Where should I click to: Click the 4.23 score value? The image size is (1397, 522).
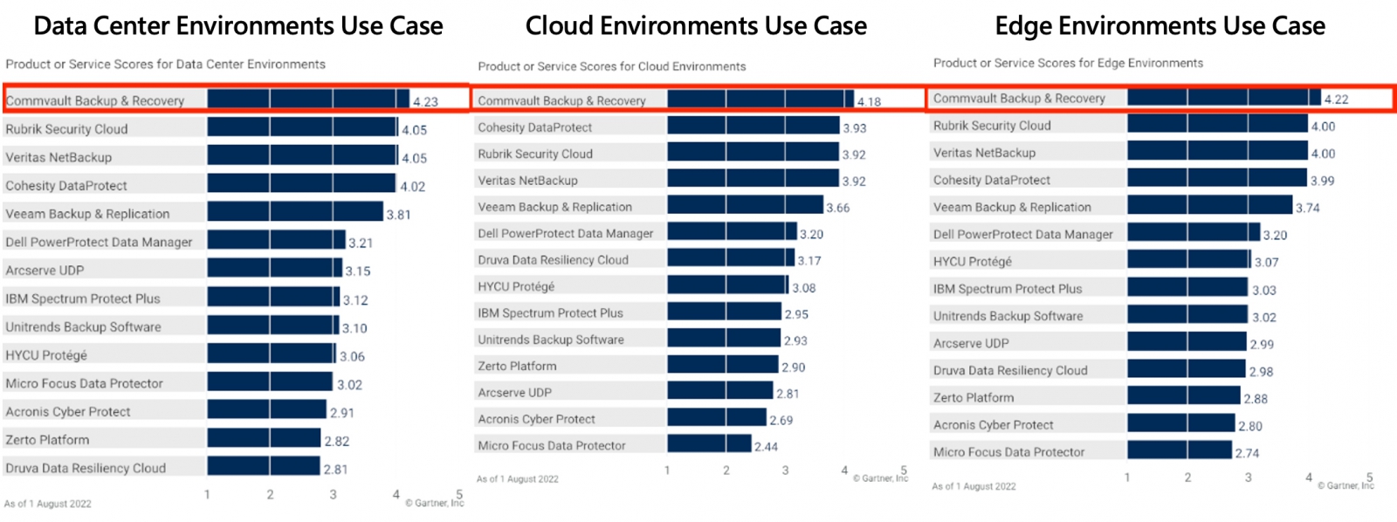[x=426, y=102]
